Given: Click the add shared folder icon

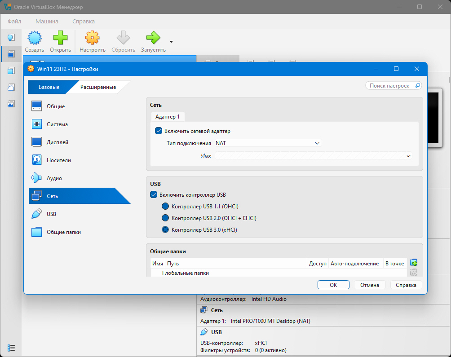Looking at the screenshot, I should coord(414,262).
